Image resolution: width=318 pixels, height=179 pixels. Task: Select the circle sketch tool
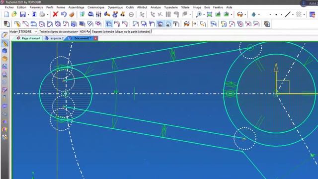(x=42, y=24)
